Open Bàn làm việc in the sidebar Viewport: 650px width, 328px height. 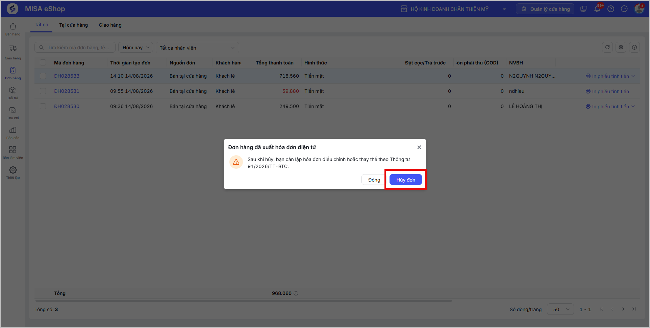13,153
